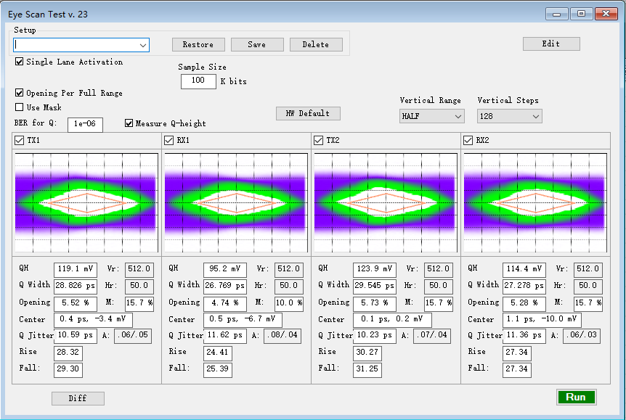Select TX1 Q Jitter value 10.59 ps

tap(76, 335)
